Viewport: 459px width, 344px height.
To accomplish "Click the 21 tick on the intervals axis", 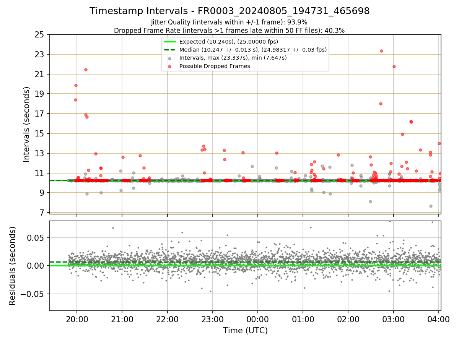I will click(39, 74).
